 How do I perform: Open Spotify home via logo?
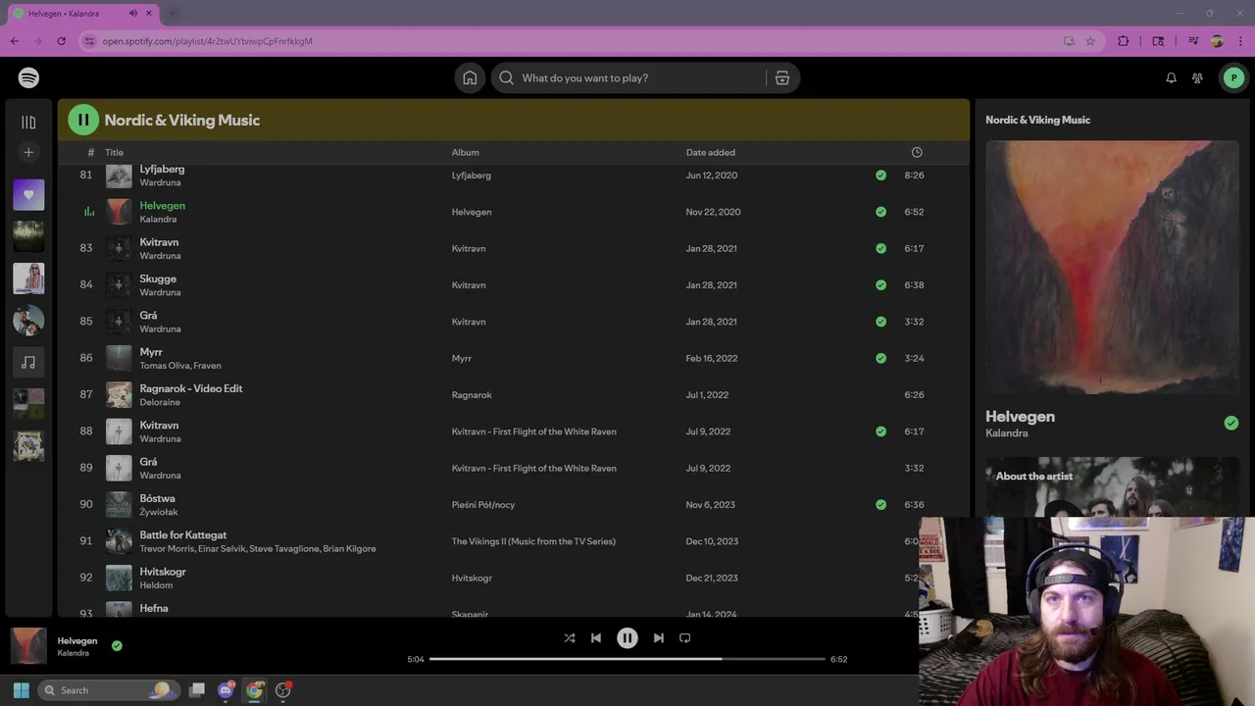(28, 77)
